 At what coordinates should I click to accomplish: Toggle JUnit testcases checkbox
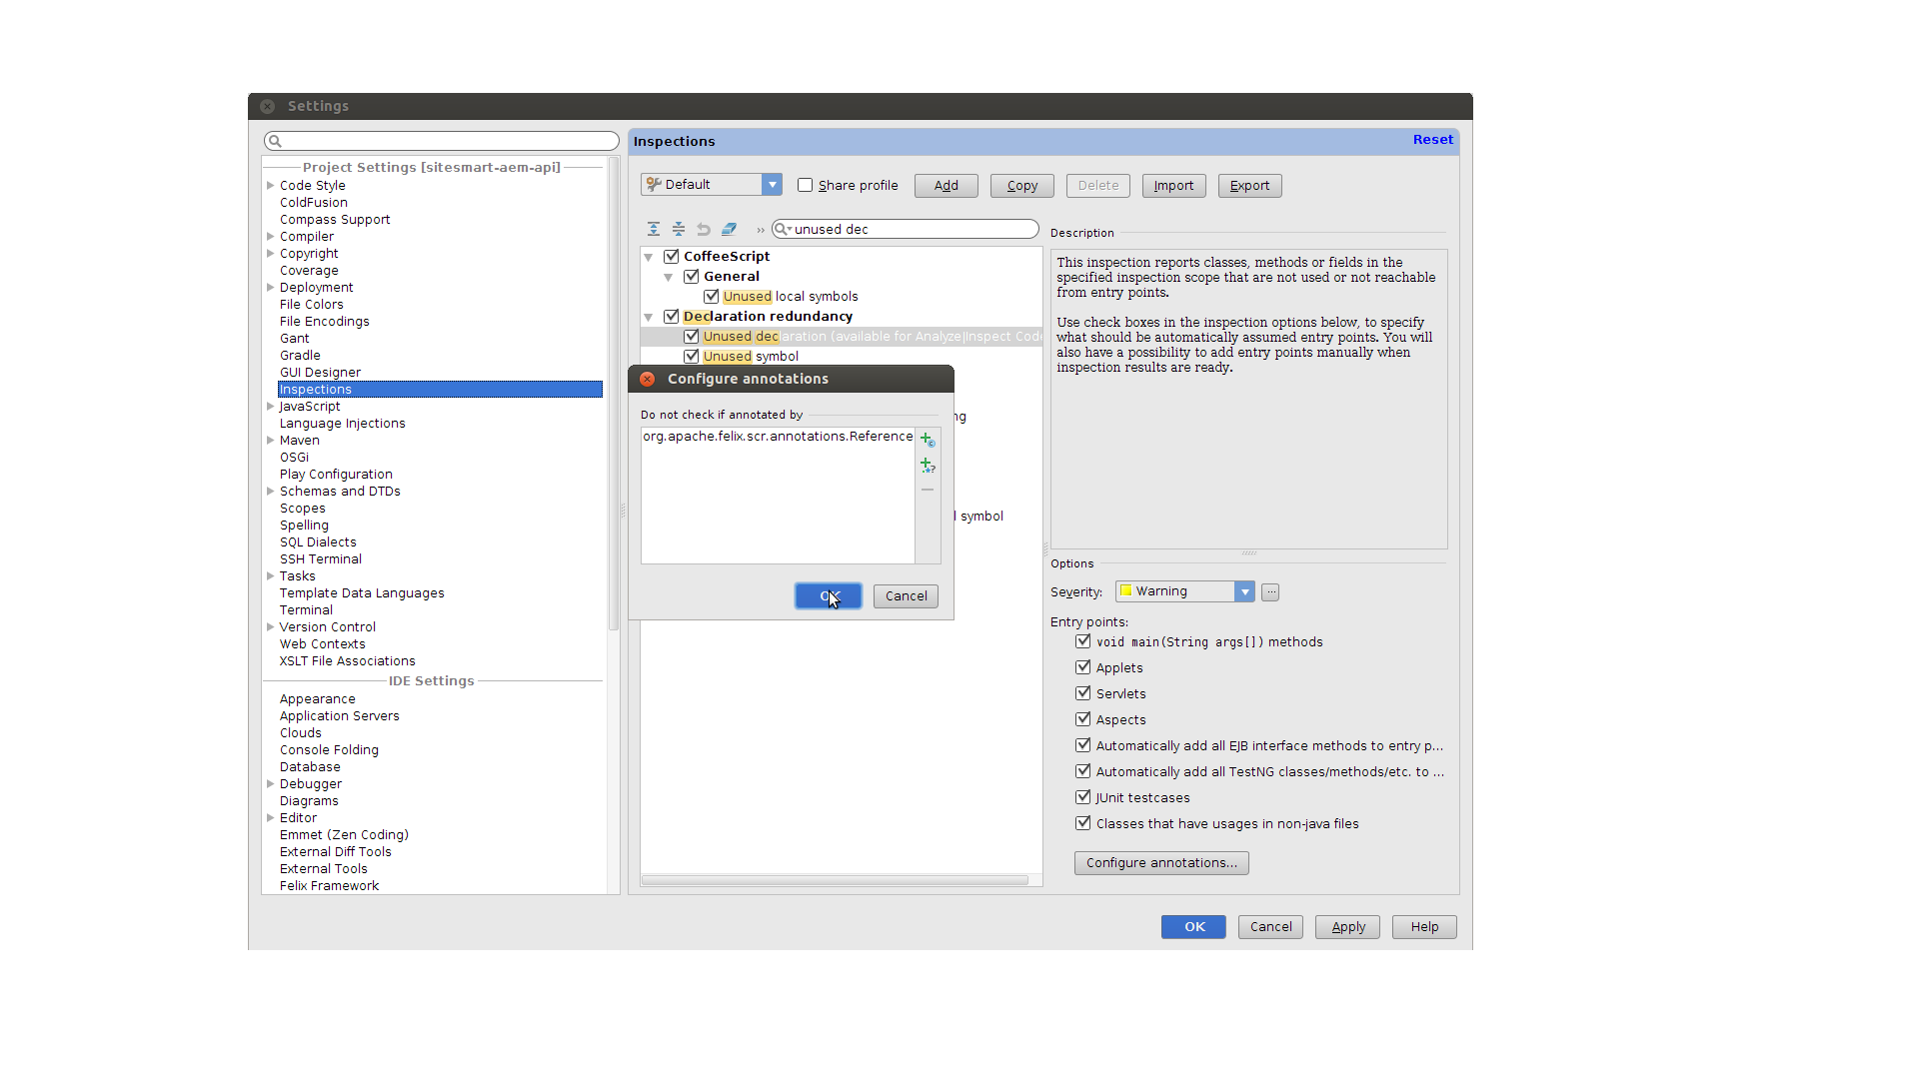point(1083,797)
